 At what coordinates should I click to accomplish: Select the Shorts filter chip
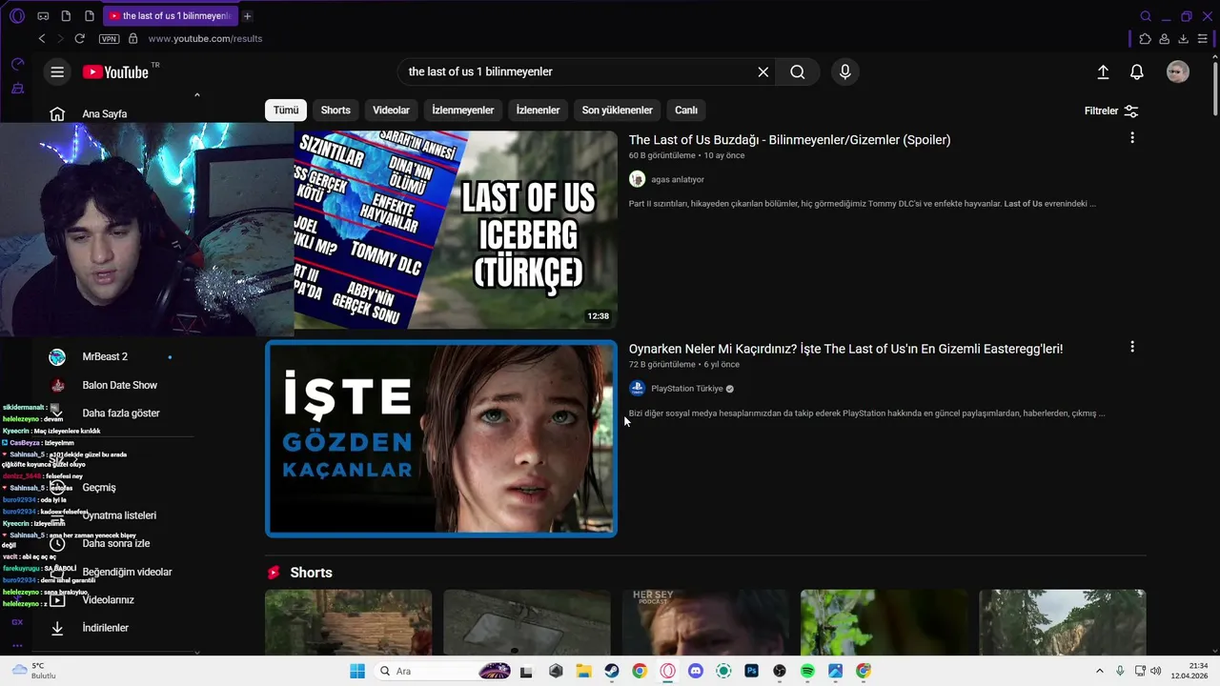click(335, 111)
